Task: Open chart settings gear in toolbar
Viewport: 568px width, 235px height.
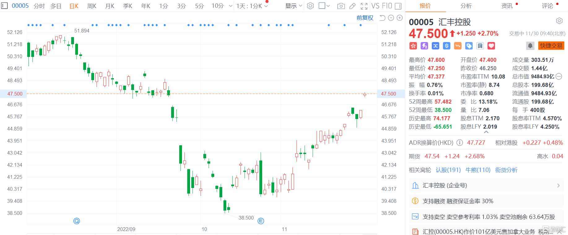Action: (310, 6)
